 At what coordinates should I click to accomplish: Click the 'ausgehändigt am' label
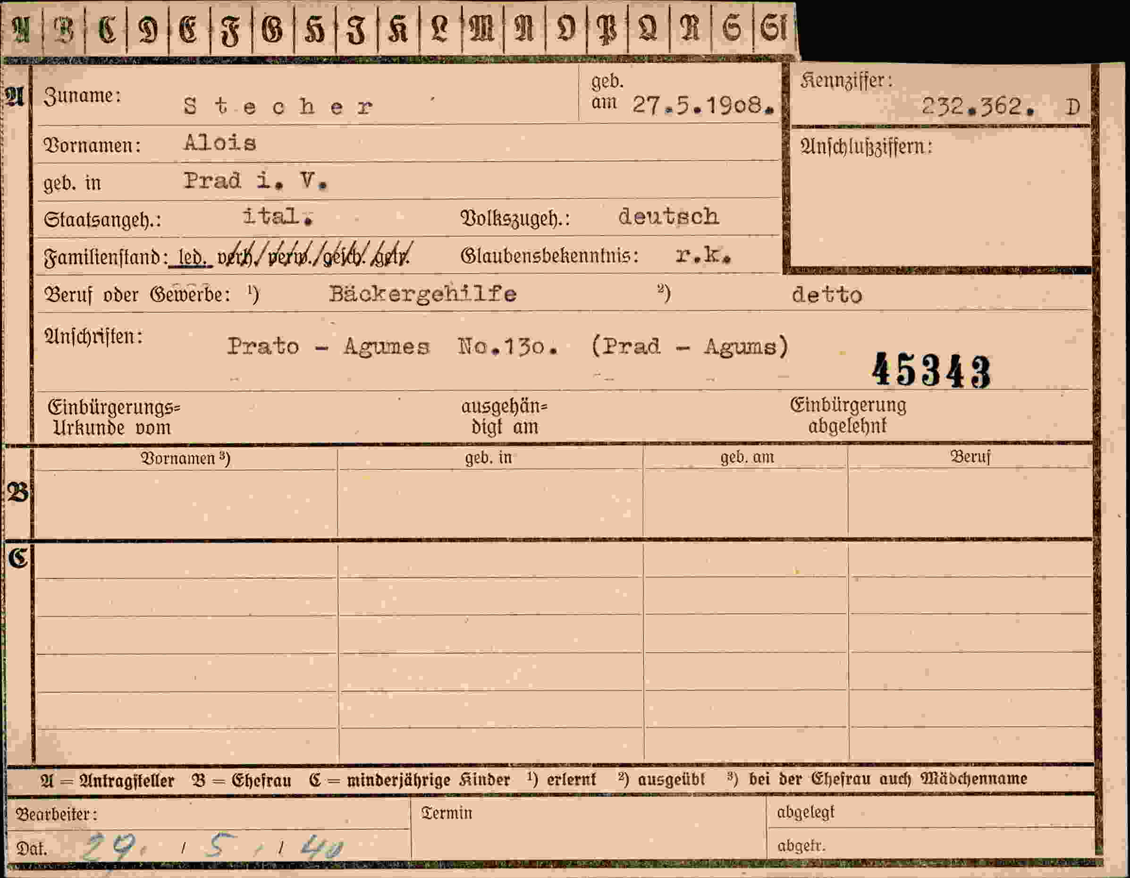click(505, 416)
